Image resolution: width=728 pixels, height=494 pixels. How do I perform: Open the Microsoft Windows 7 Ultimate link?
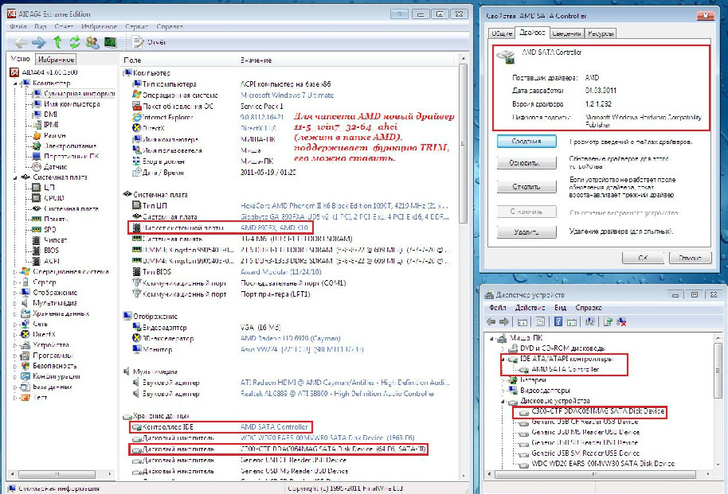click(x=288, y=95)
